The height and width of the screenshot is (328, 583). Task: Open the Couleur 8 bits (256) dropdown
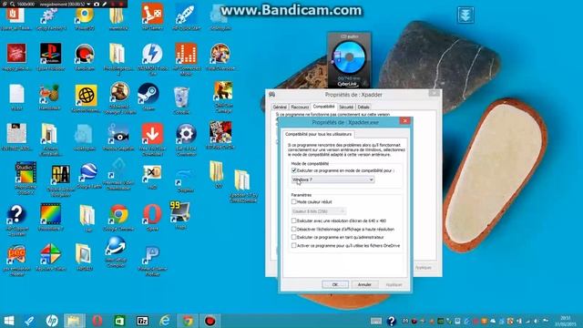(x=319, y=211)
